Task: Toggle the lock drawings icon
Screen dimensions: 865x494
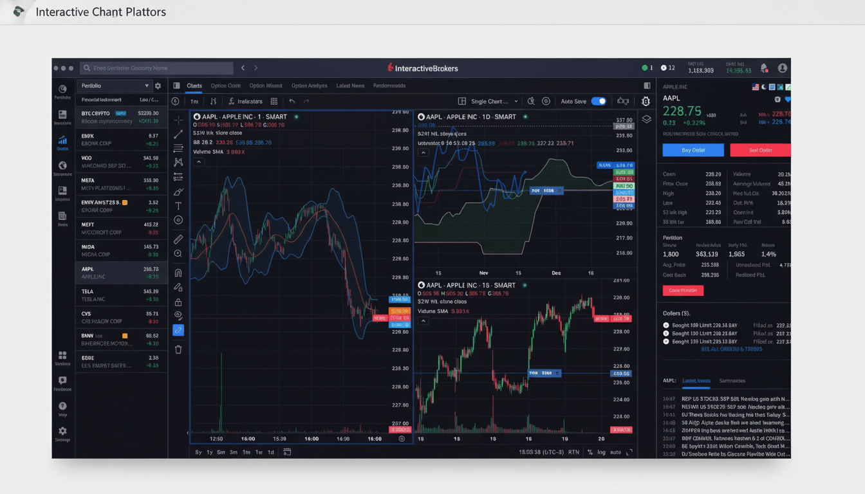Action: [x=178, y=300]
